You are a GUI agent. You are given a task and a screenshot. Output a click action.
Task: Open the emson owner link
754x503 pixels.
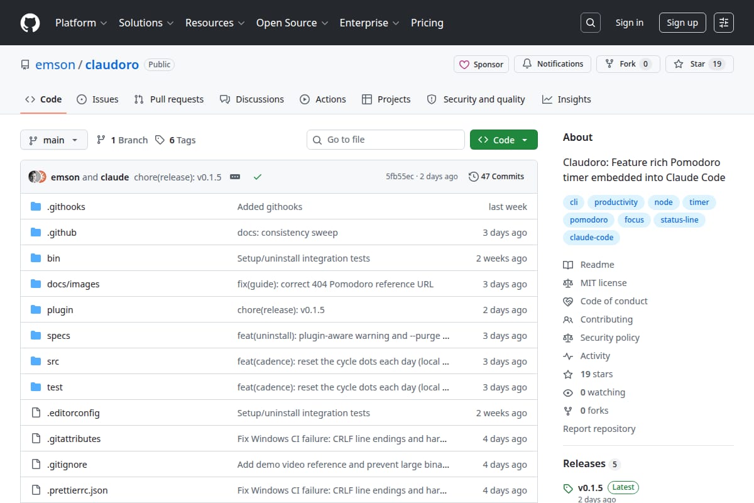click(55, 64)
